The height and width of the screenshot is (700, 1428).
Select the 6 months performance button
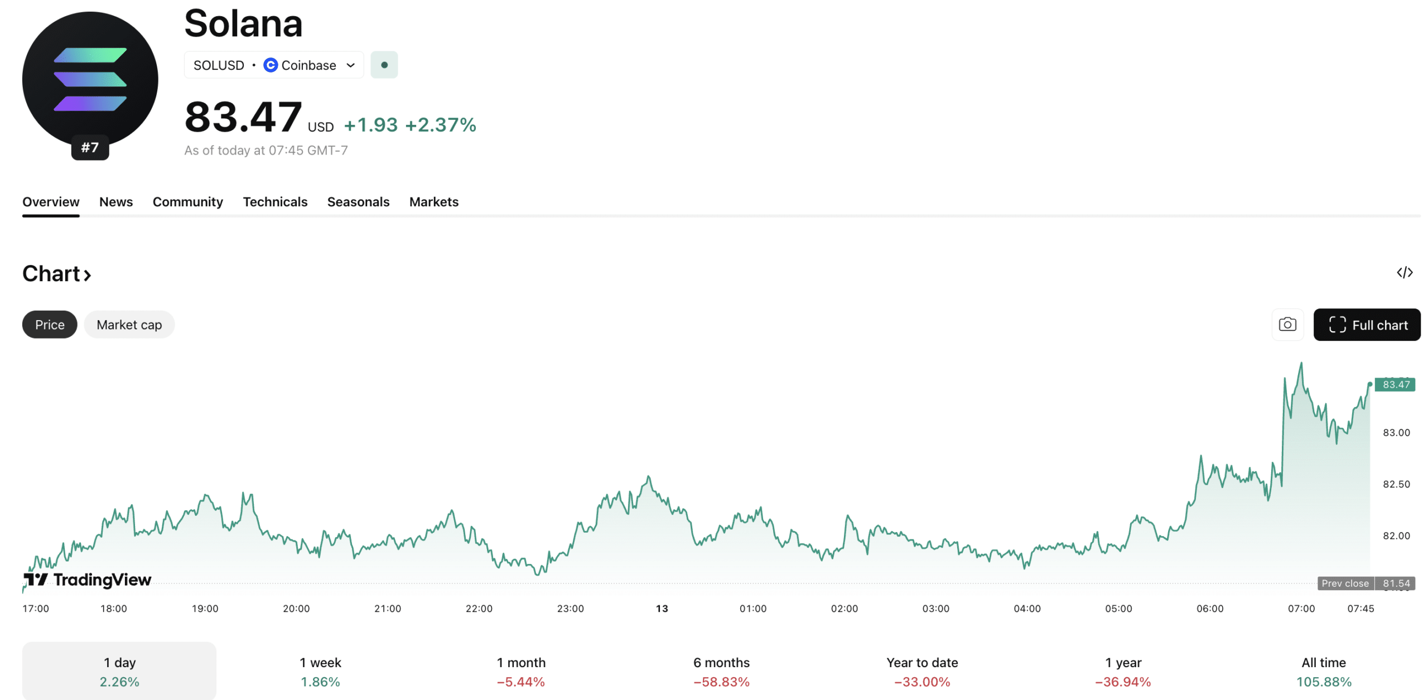[x=721, y=671]
